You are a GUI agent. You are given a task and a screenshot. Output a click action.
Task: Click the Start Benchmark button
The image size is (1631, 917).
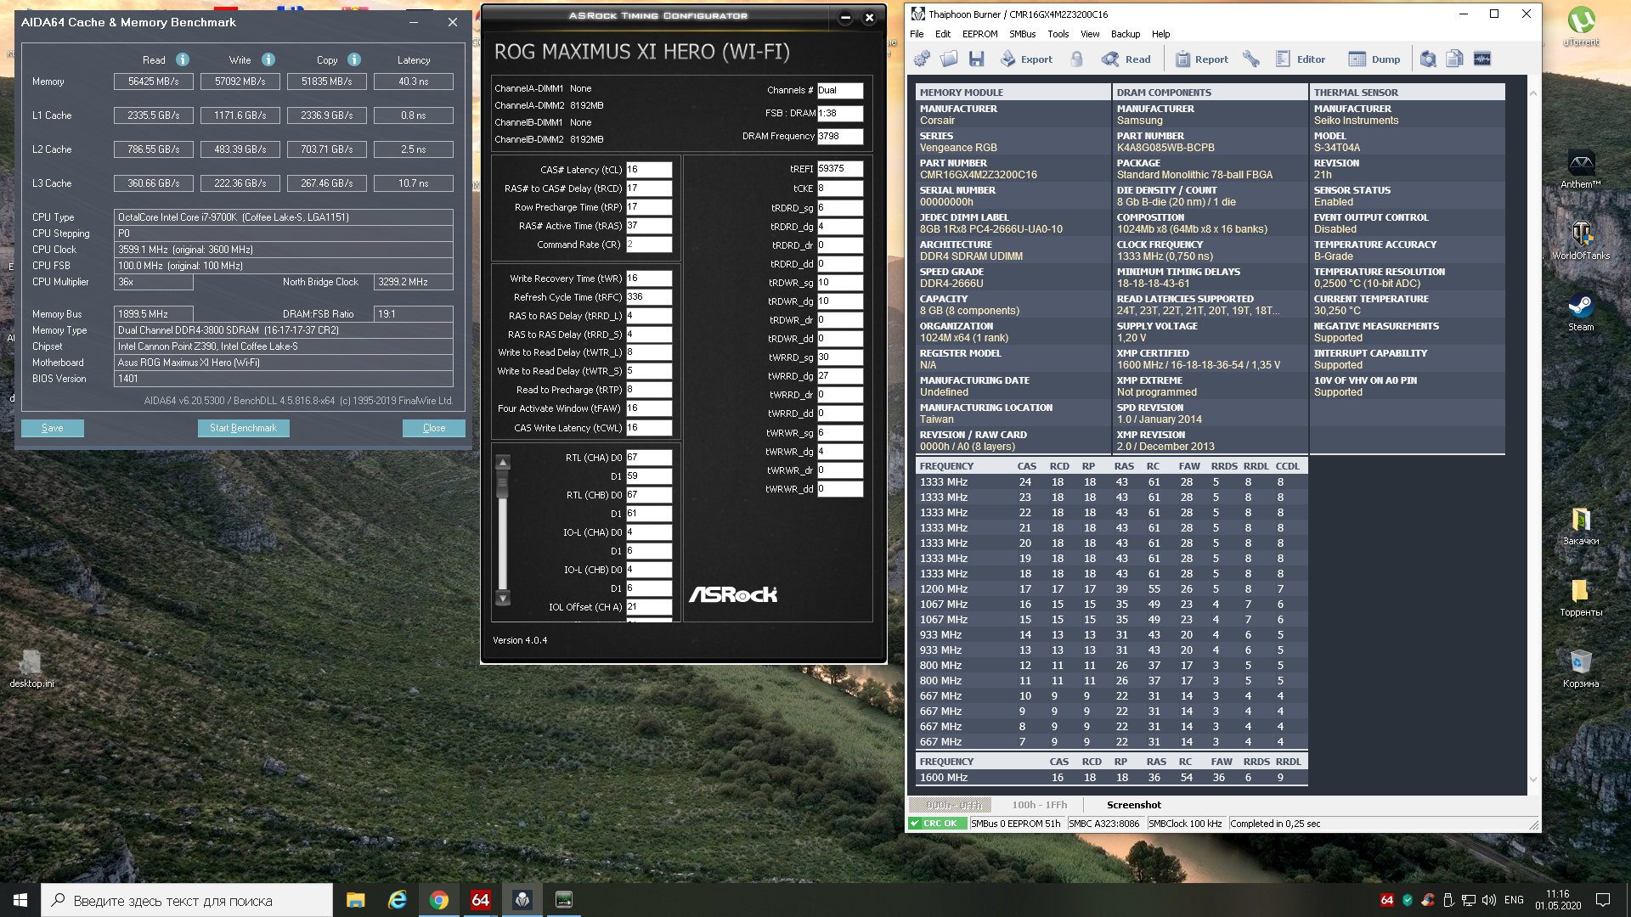coord(243,428)
